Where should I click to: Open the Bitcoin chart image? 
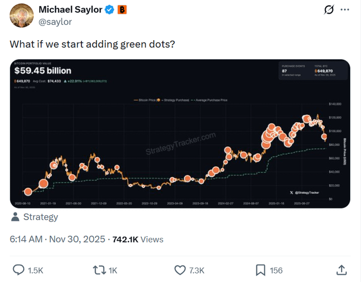tap(180, 147)
